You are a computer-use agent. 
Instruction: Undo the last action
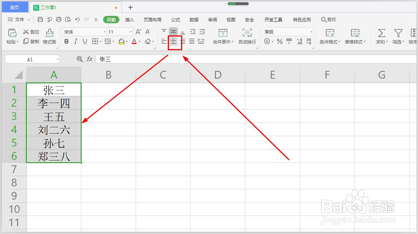point(77,20)
